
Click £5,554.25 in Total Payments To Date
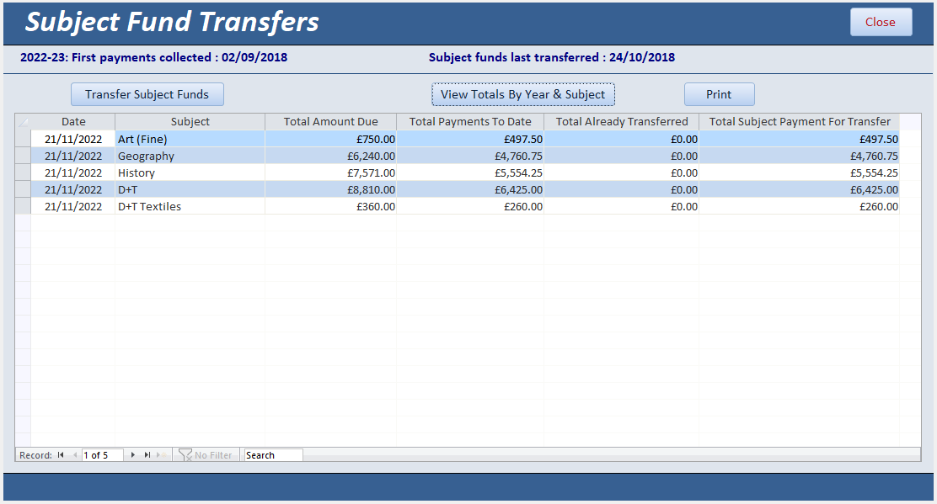470,172
